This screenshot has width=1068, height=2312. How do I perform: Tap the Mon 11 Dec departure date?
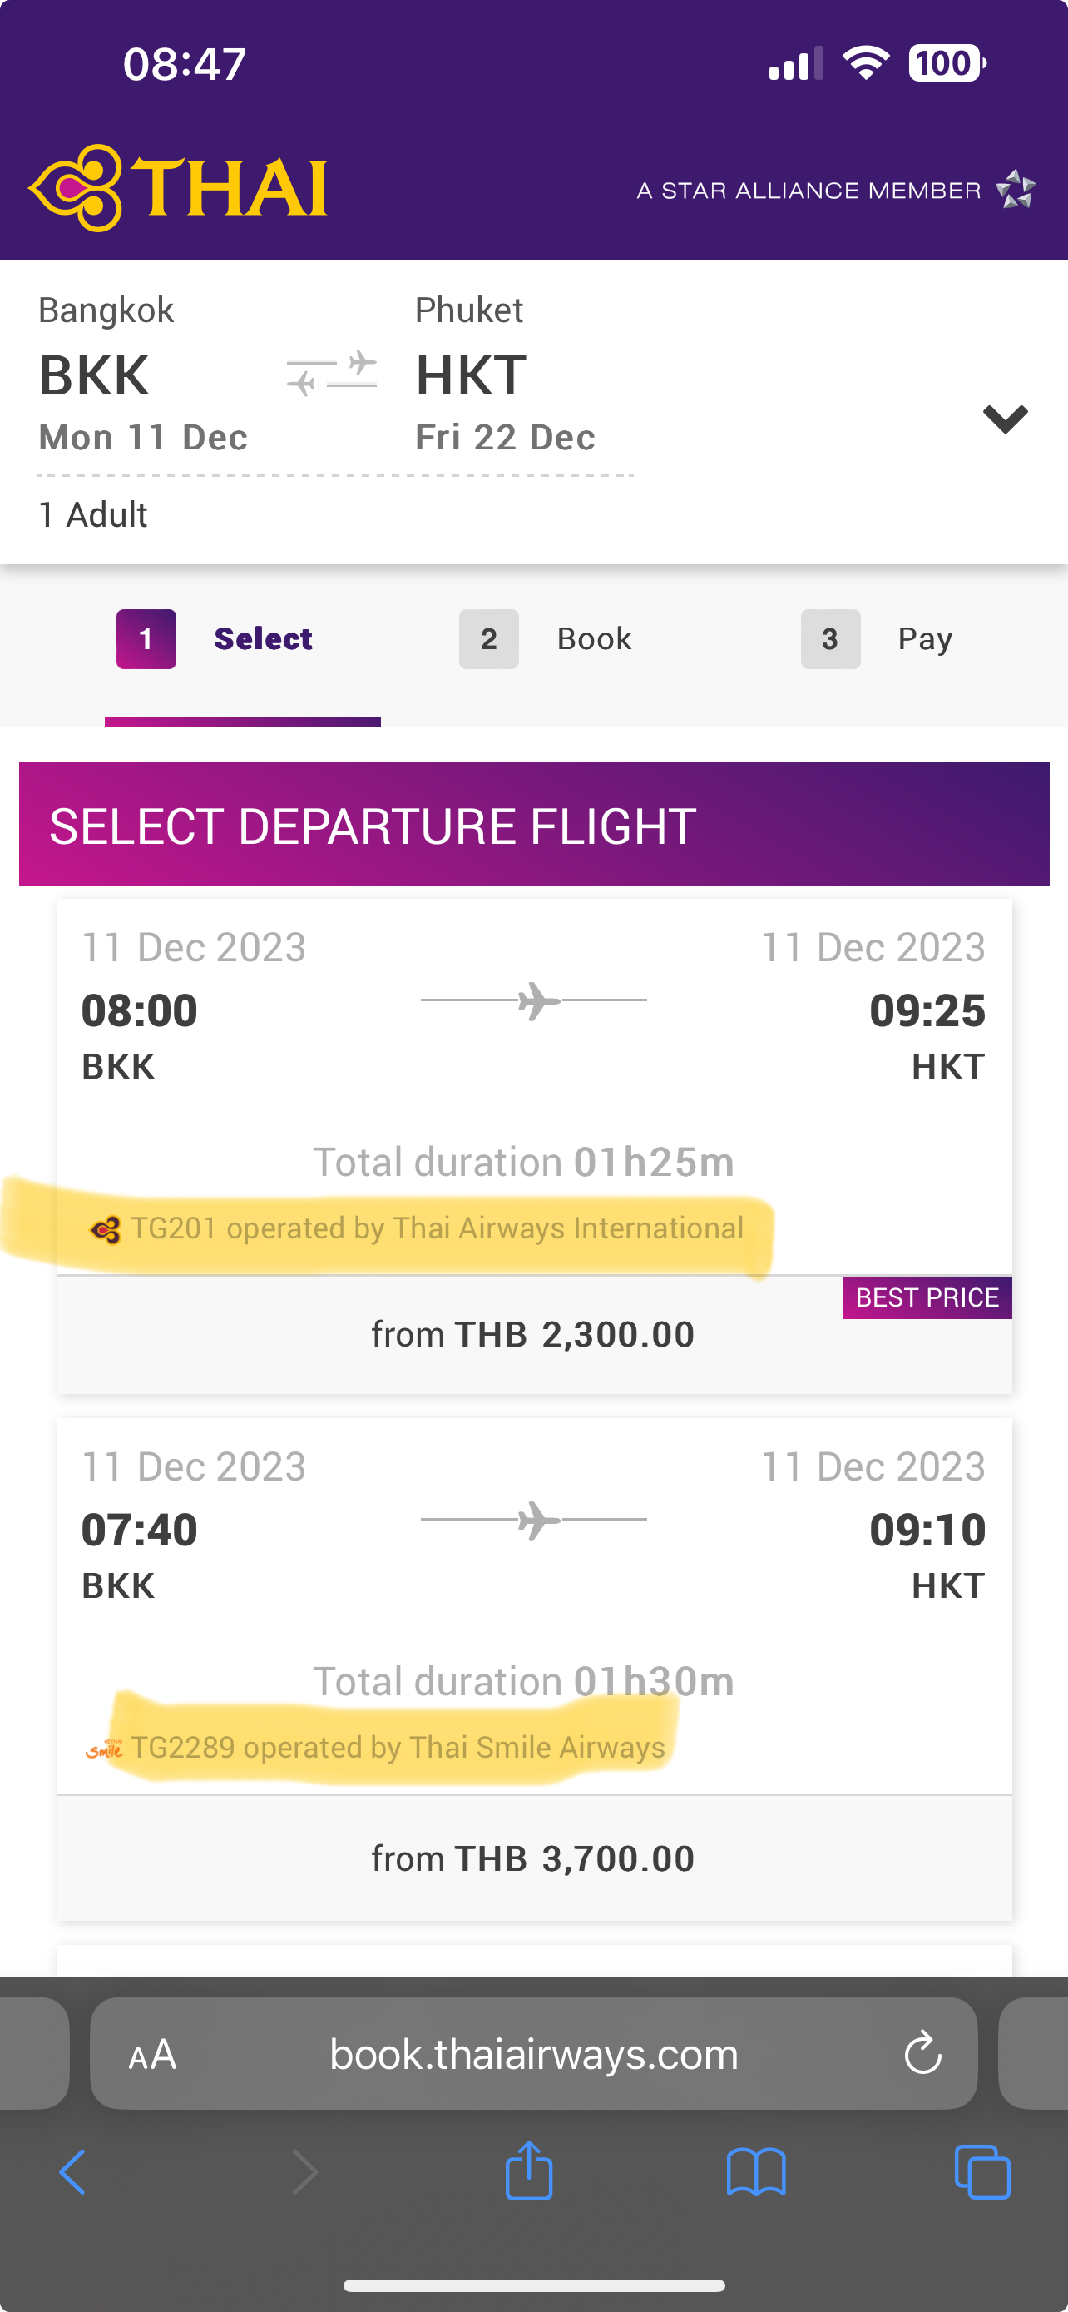(x=143, y=438)
